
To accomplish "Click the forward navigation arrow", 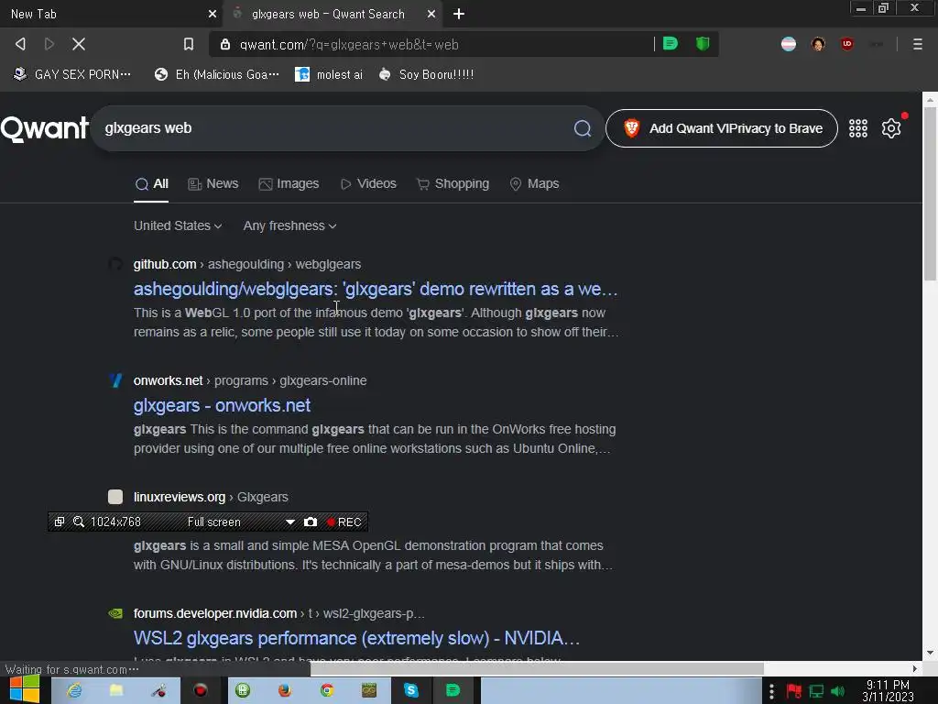I will 49,44.
